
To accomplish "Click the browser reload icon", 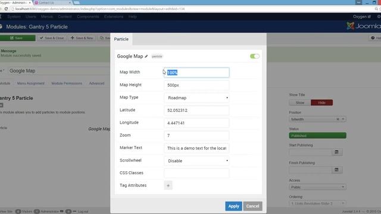I will (x=6, y=9).
